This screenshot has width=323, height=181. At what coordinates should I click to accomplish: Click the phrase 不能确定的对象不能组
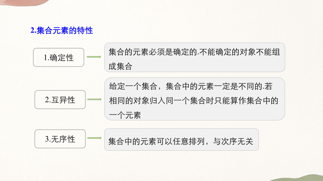[x=240, y=52]
